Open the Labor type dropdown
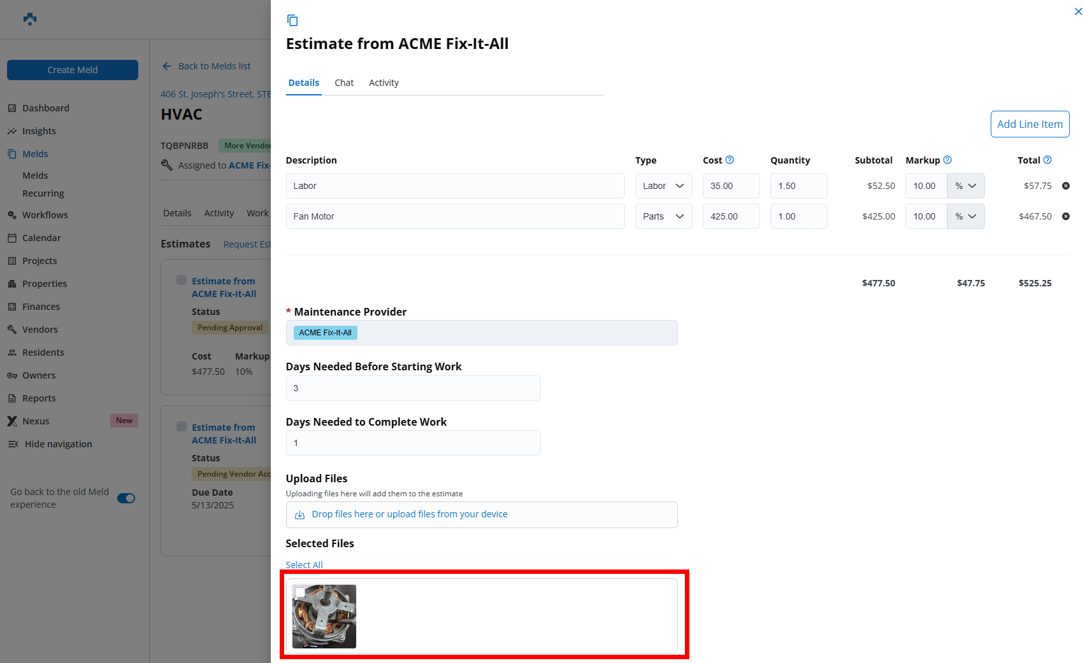 (x=663, y=186)
